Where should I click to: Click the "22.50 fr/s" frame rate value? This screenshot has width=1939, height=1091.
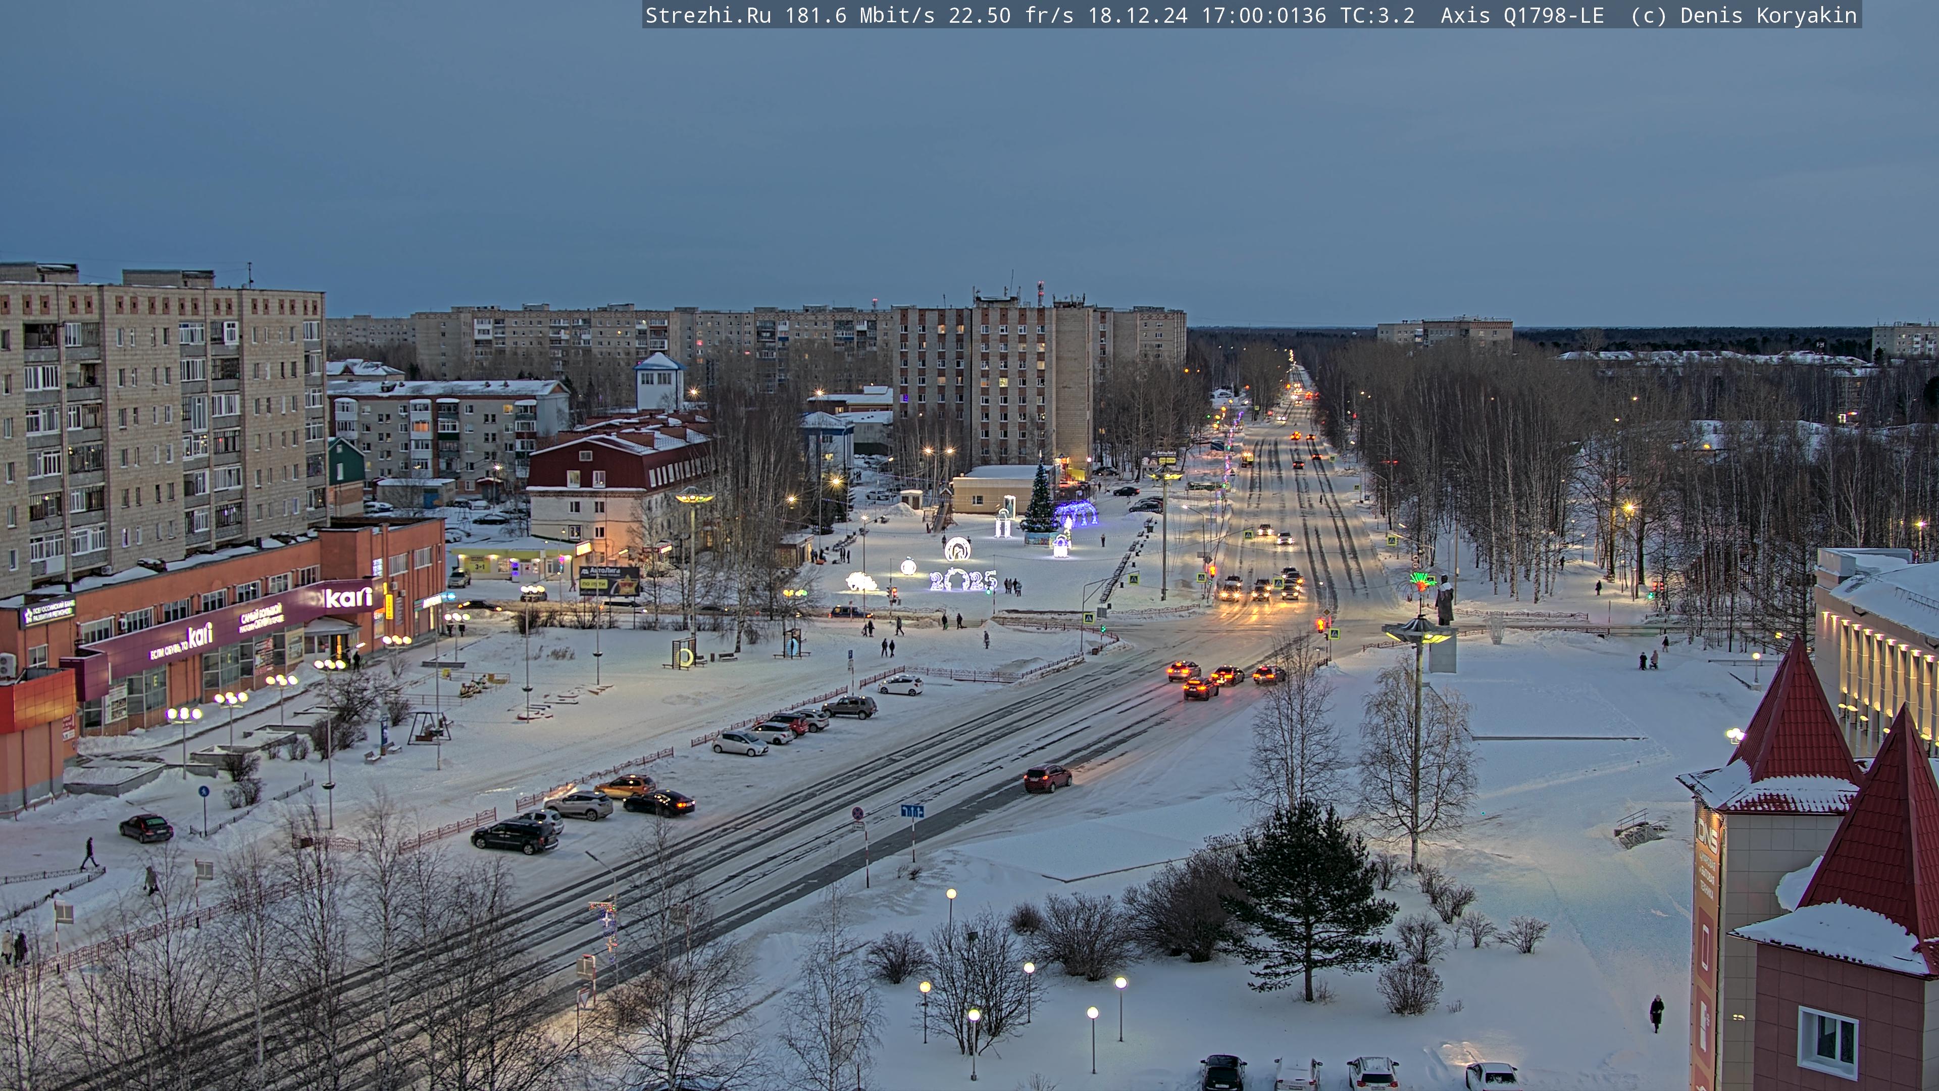pyautogui.click(x=1011, y=15)
